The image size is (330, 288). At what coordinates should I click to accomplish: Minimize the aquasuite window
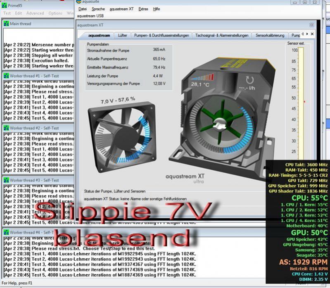(x=295, y=2)
